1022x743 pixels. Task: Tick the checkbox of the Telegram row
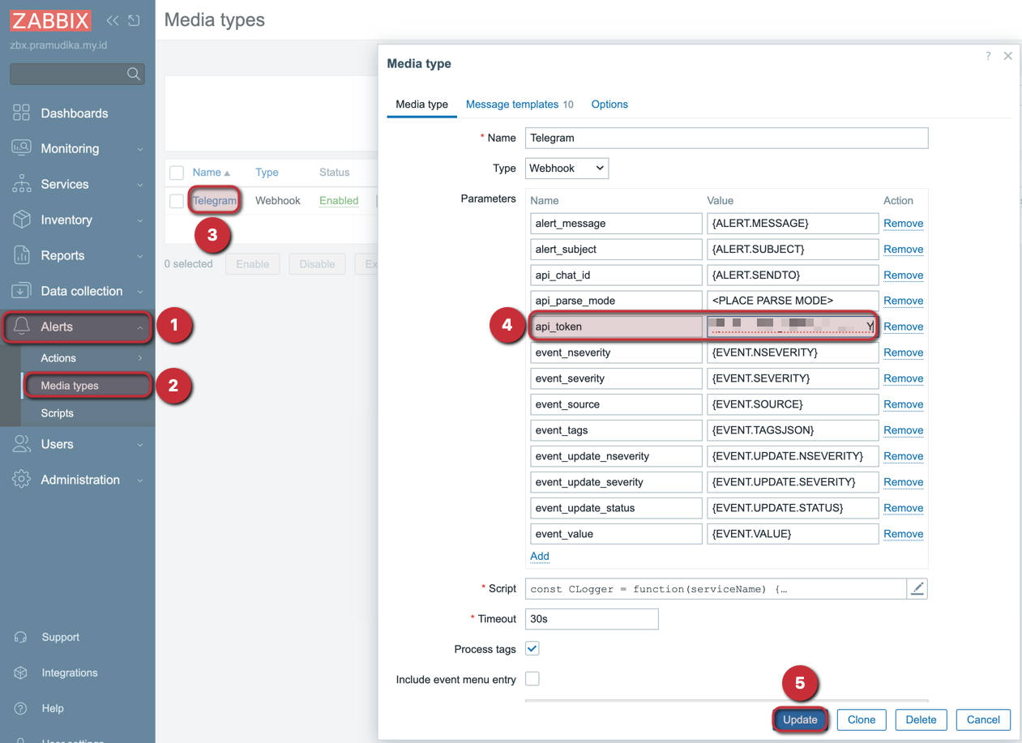[x=176, y=200]
